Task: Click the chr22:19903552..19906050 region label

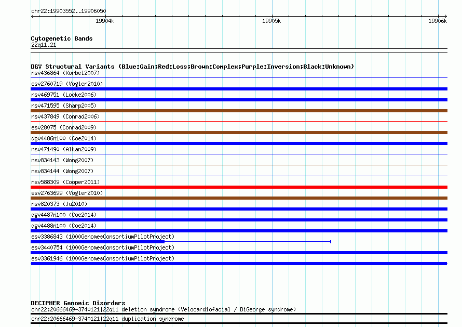Action: pyautogui.click(x=69, y=11)
